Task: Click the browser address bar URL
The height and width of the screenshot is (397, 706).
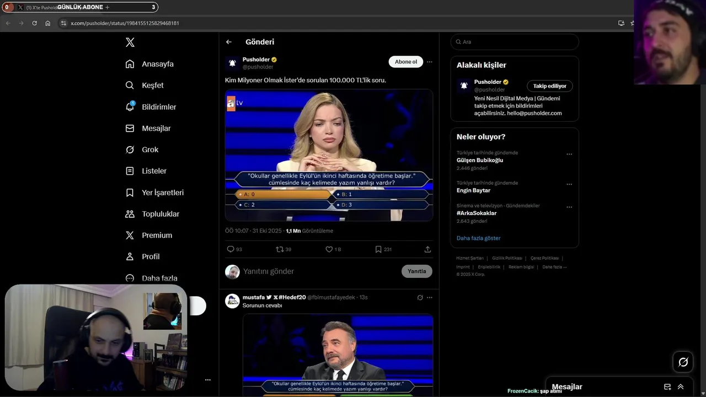Action: (x=125, y=23)
